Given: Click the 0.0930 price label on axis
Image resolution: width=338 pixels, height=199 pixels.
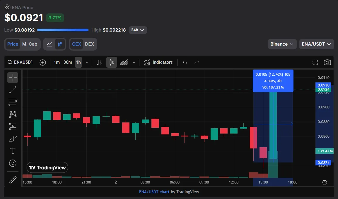Looking at the screenshot, I should 323,85.
